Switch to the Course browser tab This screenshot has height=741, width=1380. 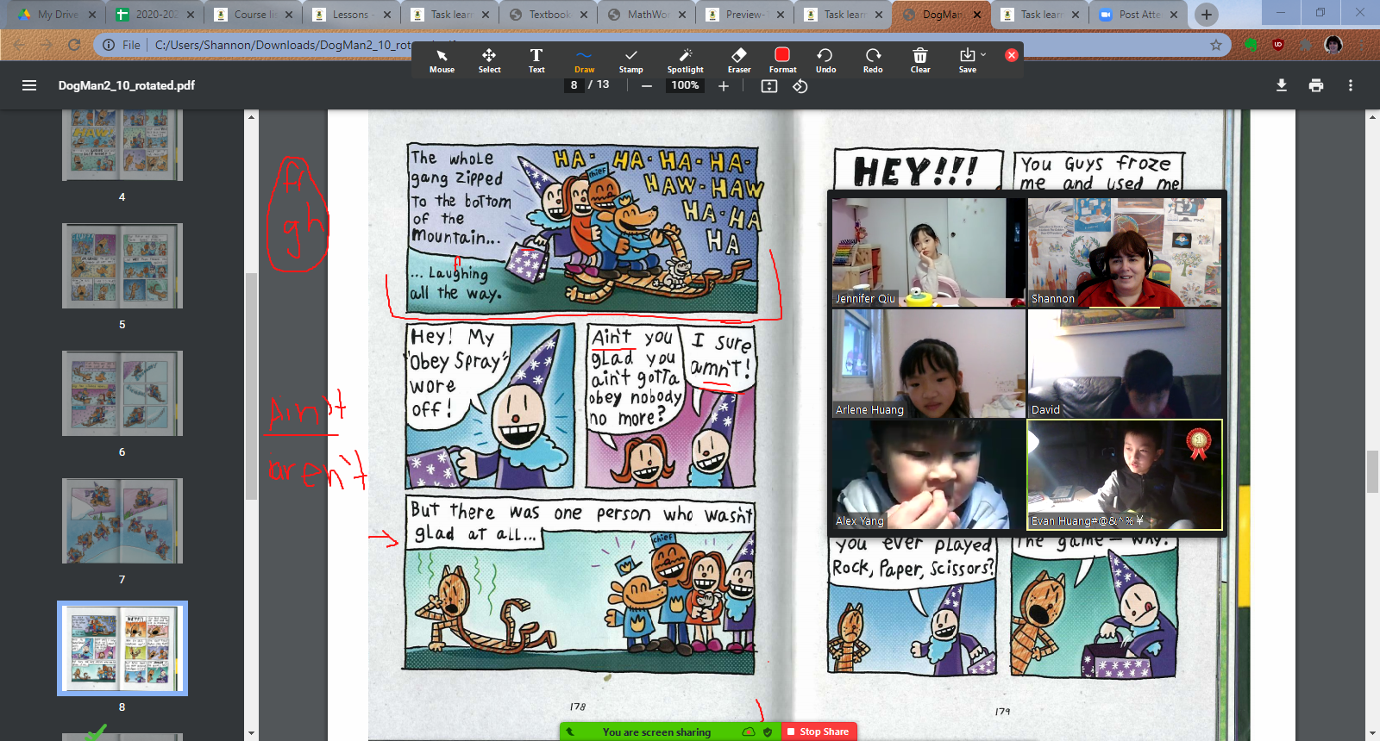(254, 14)
